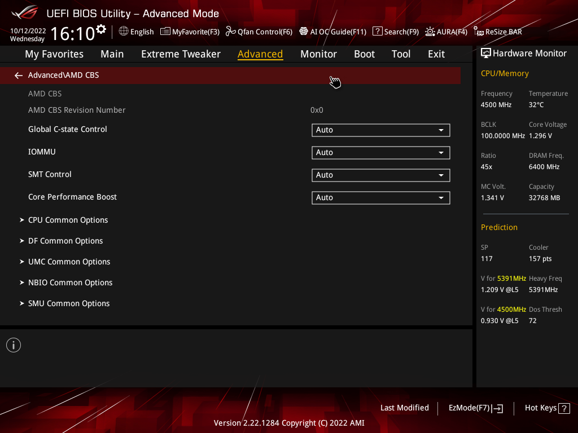The height and width of the screenshot is (433, 578).
Task: Open the Extreme Tweaker tab
Action: tap(181, 54)
